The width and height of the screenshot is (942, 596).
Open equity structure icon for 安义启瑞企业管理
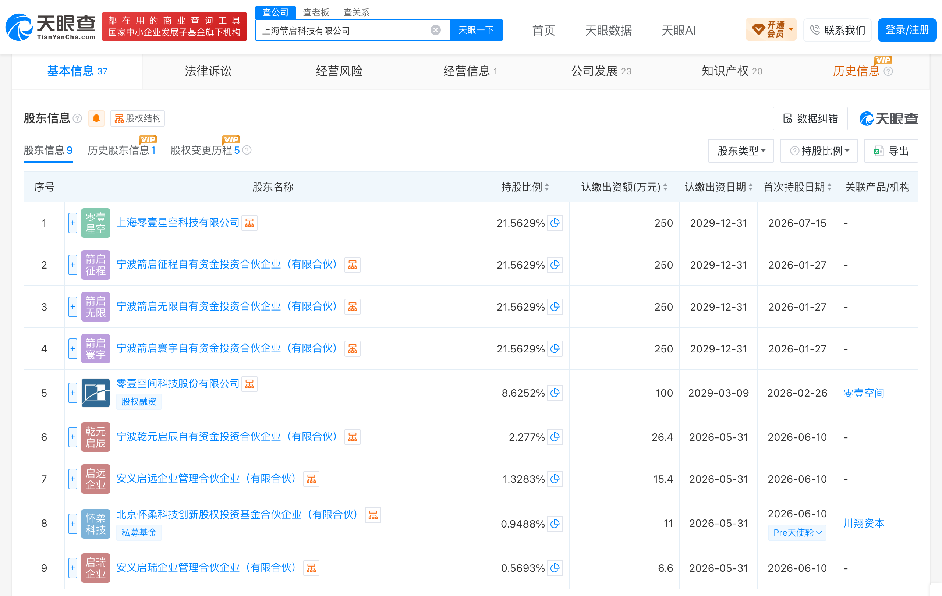click(x=311, y=568)
